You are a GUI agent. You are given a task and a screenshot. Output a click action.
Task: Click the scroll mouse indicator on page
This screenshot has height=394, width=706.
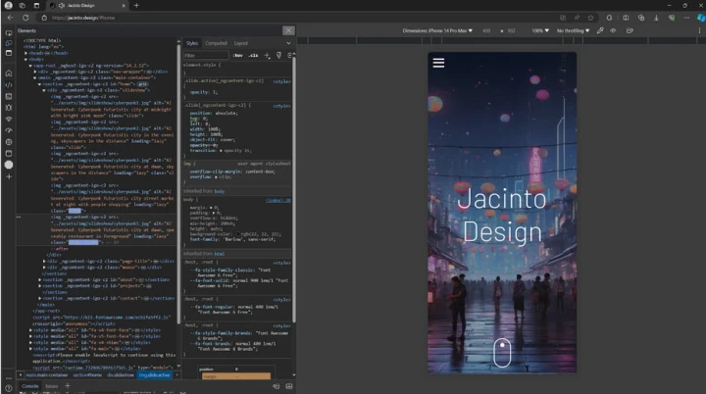tap(502, 353)
